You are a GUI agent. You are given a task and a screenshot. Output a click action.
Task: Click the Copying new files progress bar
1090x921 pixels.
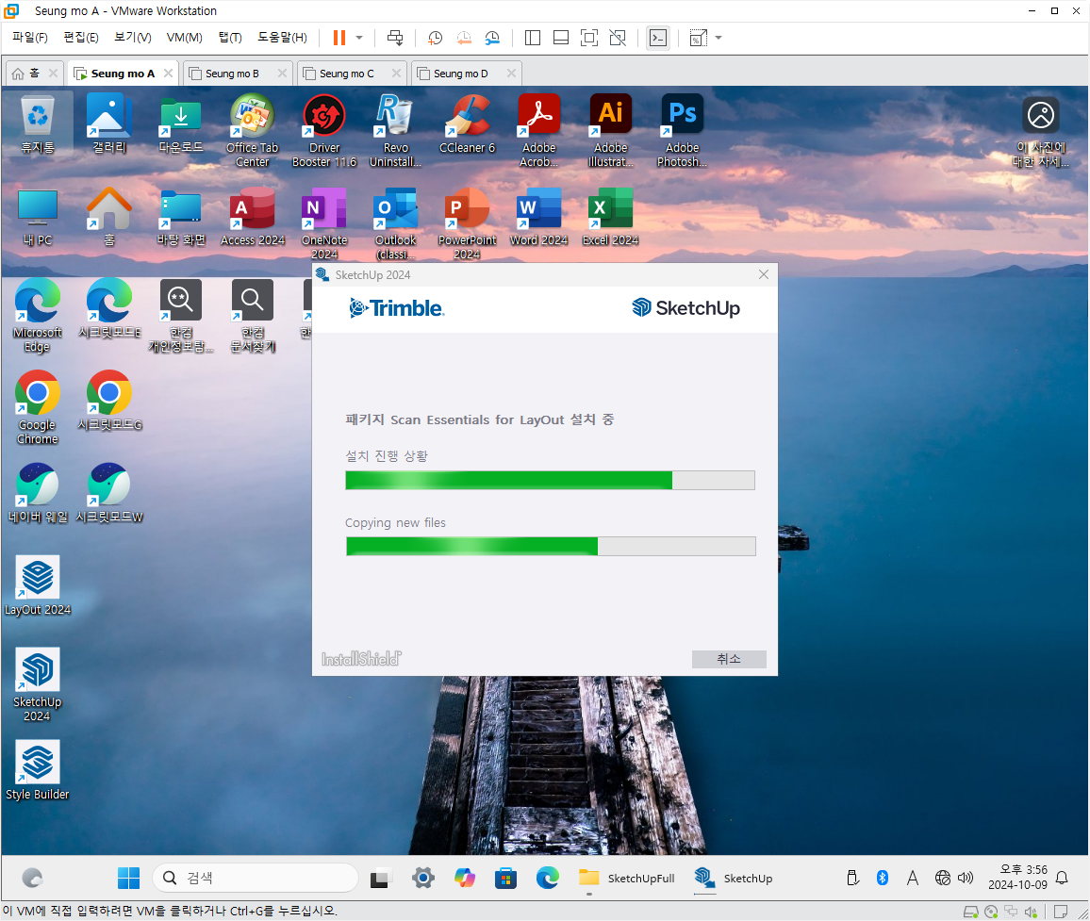coord(551,547)
